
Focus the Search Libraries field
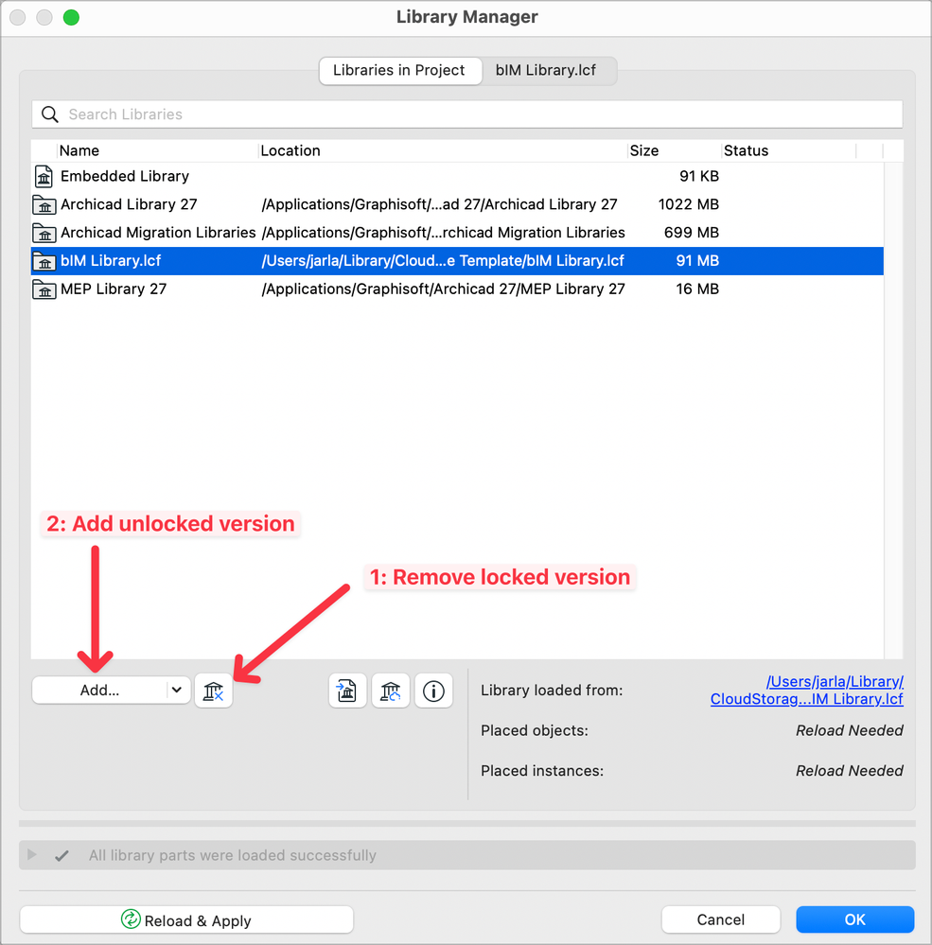467,114
